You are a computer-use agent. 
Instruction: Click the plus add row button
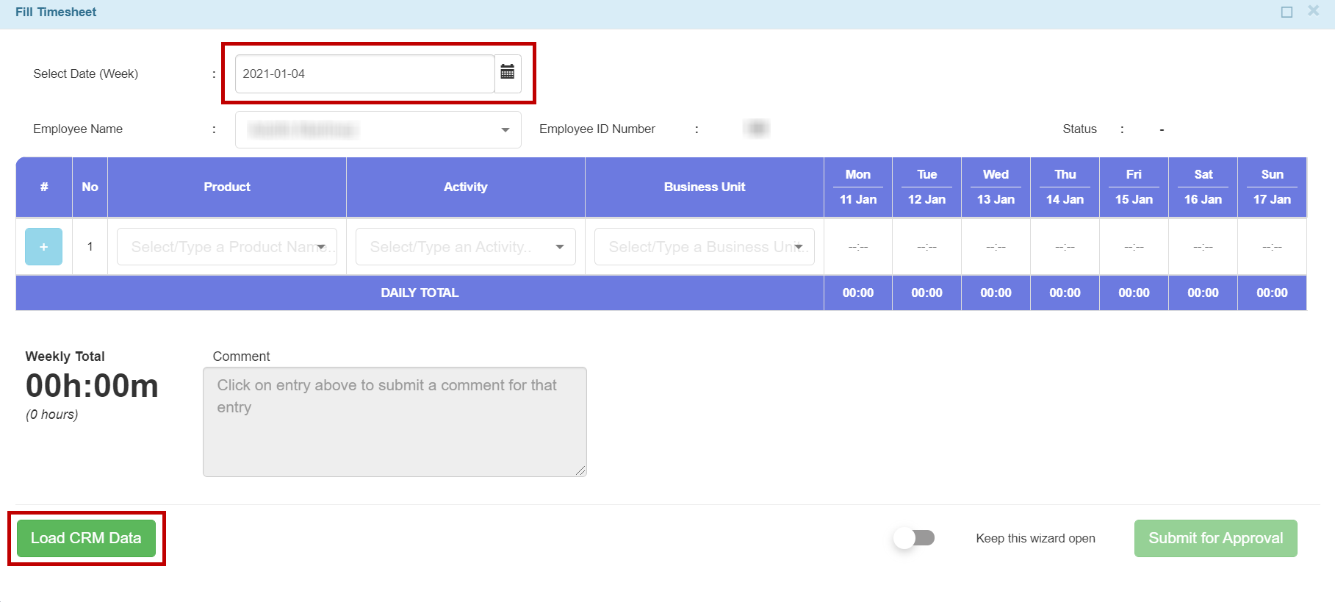pyautogui.click(x=43, y=247)
